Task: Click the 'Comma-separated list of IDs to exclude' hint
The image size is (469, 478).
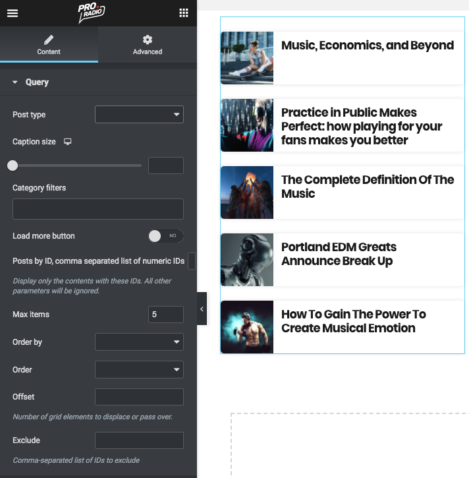Action: [76, 460]
